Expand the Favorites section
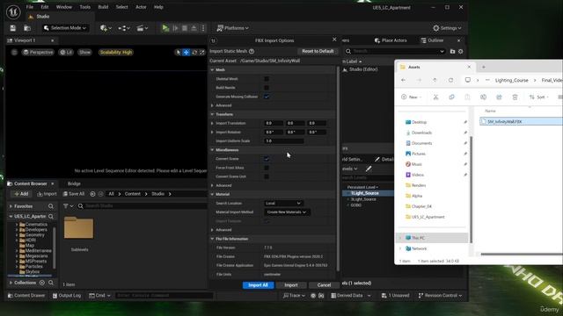Viewport: 563px width, 316px height. [11, 206]
